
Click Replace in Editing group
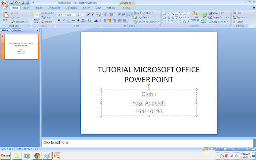click(240, 17)
